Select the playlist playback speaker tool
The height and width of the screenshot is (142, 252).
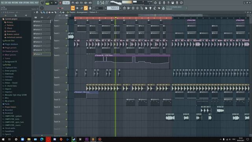[x=63, y=12]
